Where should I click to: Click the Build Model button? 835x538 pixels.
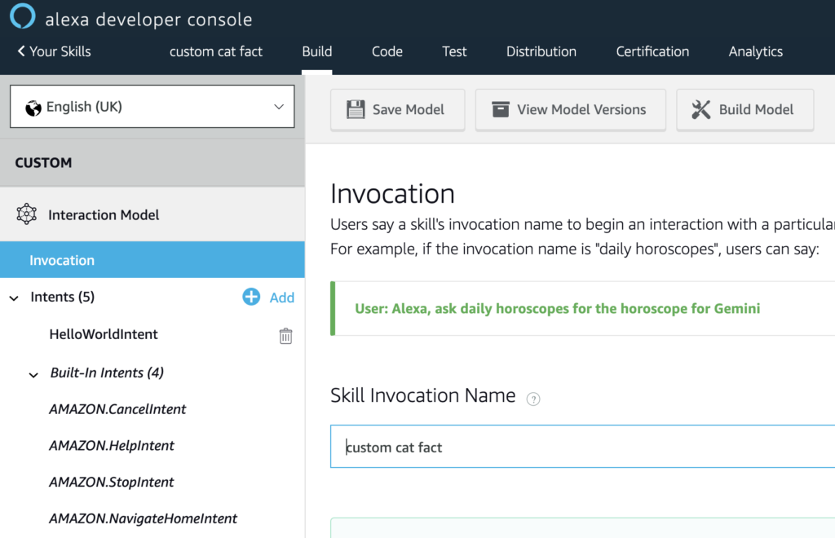click(745, 109)
